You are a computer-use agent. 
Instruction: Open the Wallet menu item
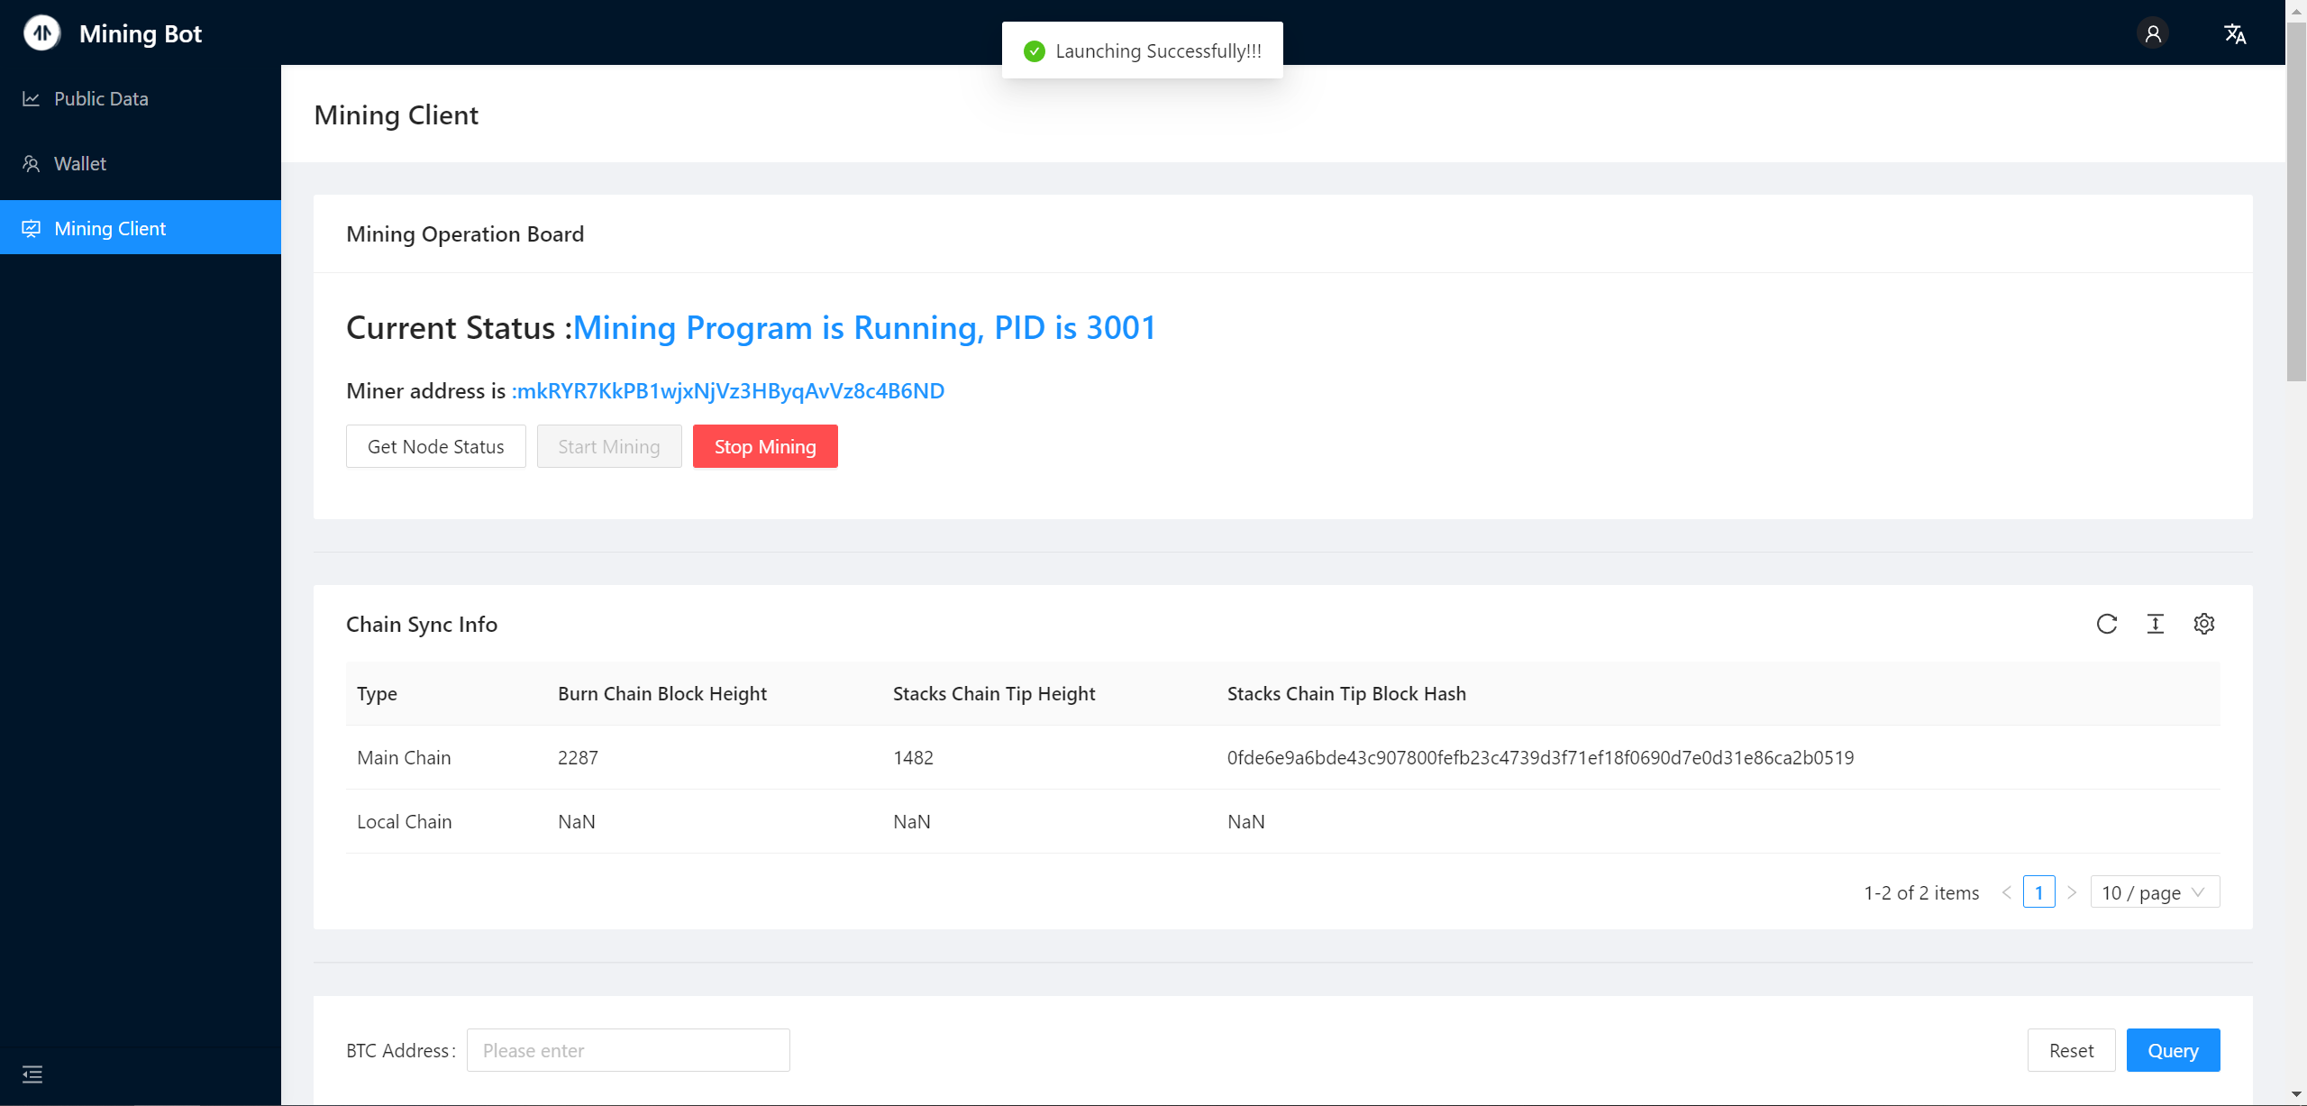pos(141,164)
